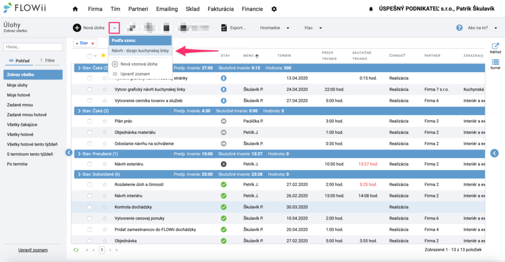Click Nová vzorová úloha plus icon
505x262 pixels.
point(115,64)
